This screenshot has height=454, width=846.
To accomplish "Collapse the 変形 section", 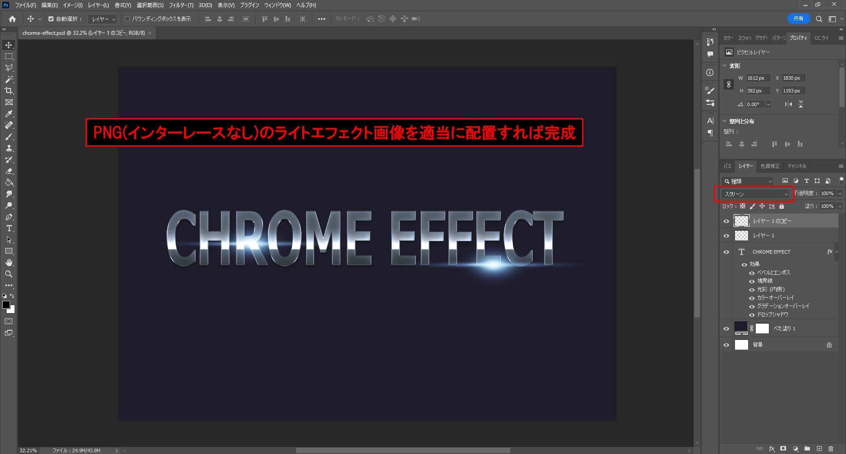I will tap(725, 66).
